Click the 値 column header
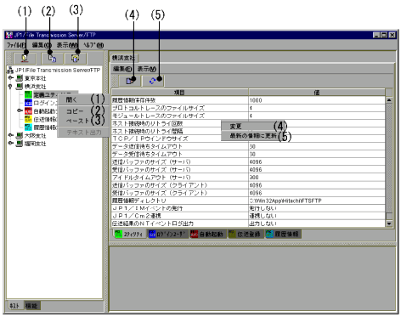The image size is (401, 317). [317, 93]
